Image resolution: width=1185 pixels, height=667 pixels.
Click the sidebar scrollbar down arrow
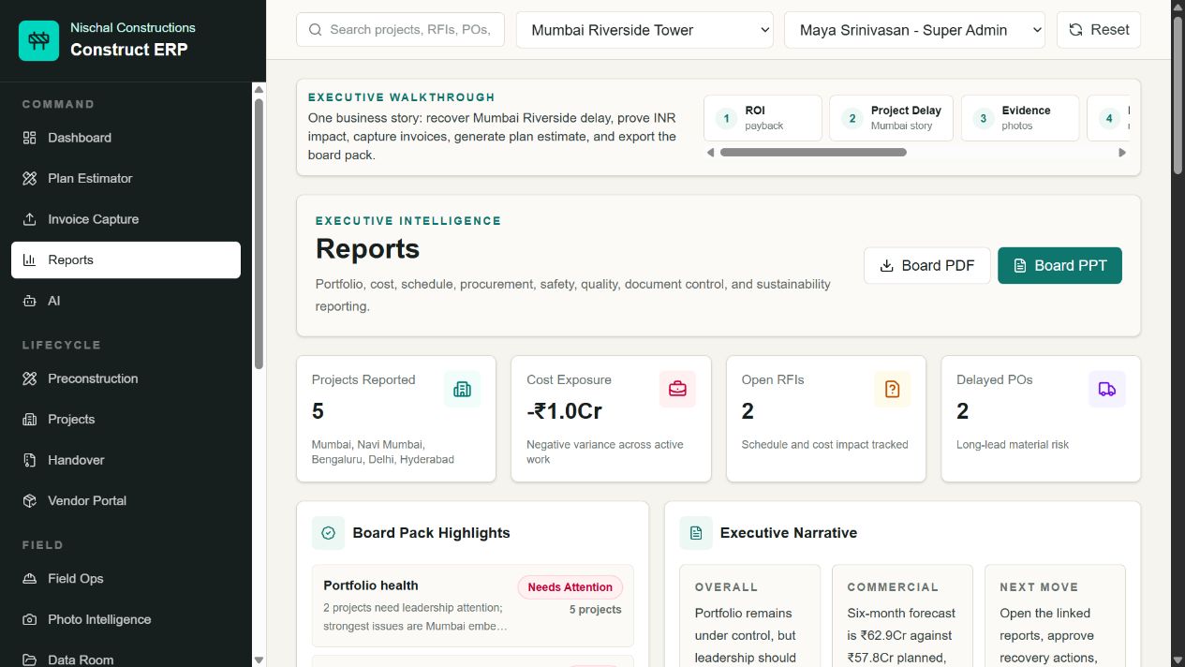tap(259, 660)
